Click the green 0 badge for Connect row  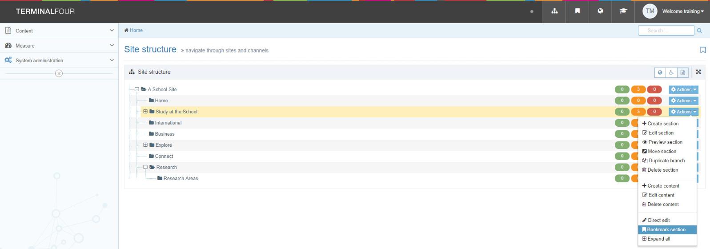(622, 156)
